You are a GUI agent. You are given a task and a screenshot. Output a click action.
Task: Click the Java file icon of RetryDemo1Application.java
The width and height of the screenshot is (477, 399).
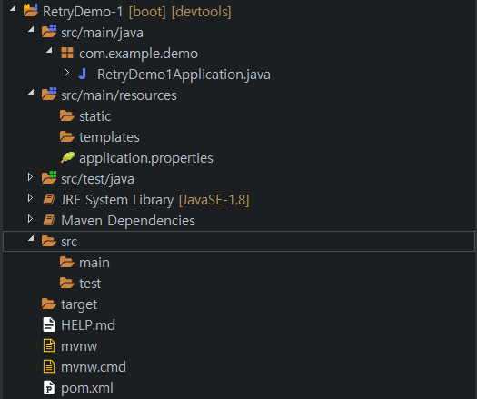(83, 74)
